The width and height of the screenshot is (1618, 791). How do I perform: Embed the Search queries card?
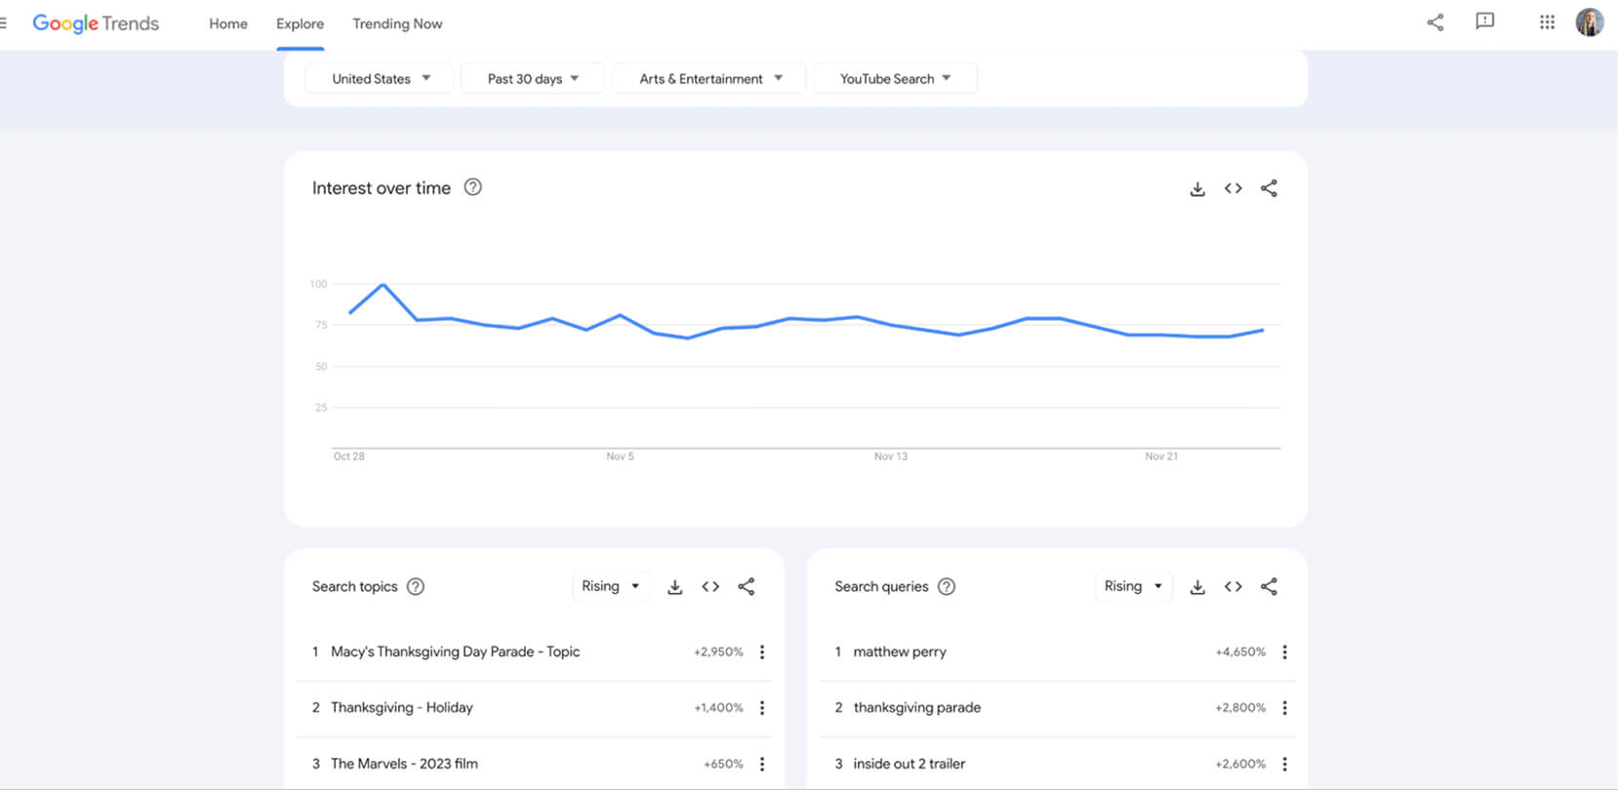(x=1234, y=586)
